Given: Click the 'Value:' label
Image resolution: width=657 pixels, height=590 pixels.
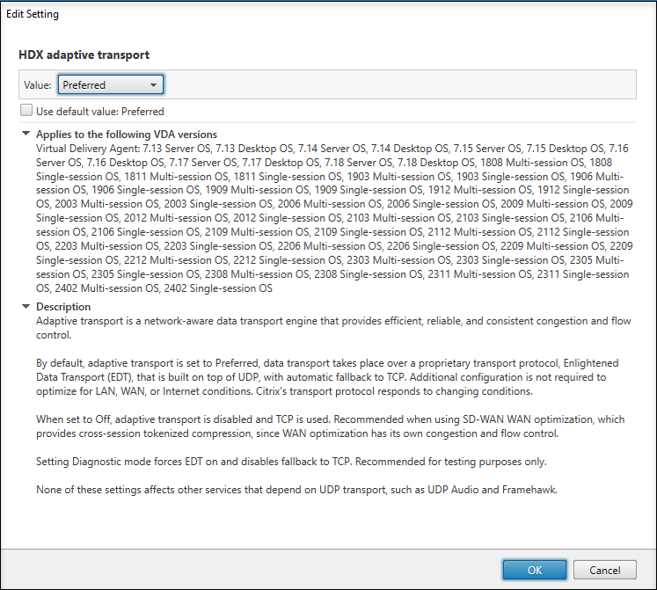Looking at the screenshot, I should click(x=39, y=85).
